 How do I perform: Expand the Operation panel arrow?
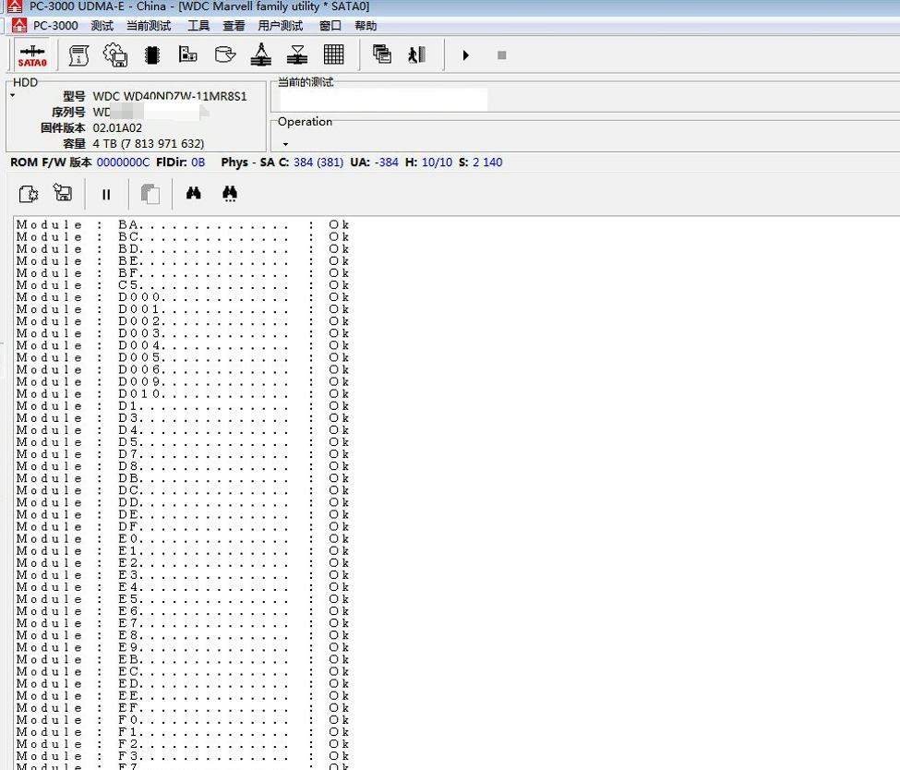[x=285, y=144]
